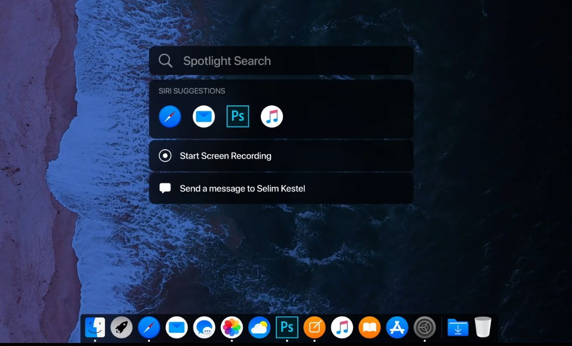Screen dimensions: 572x346
Task: Open Books in the dock
Action: pyautogui.click(x=370, y=327)
